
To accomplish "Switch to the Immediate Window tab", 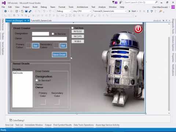I will pyautogui.click(x=34, y=125).
